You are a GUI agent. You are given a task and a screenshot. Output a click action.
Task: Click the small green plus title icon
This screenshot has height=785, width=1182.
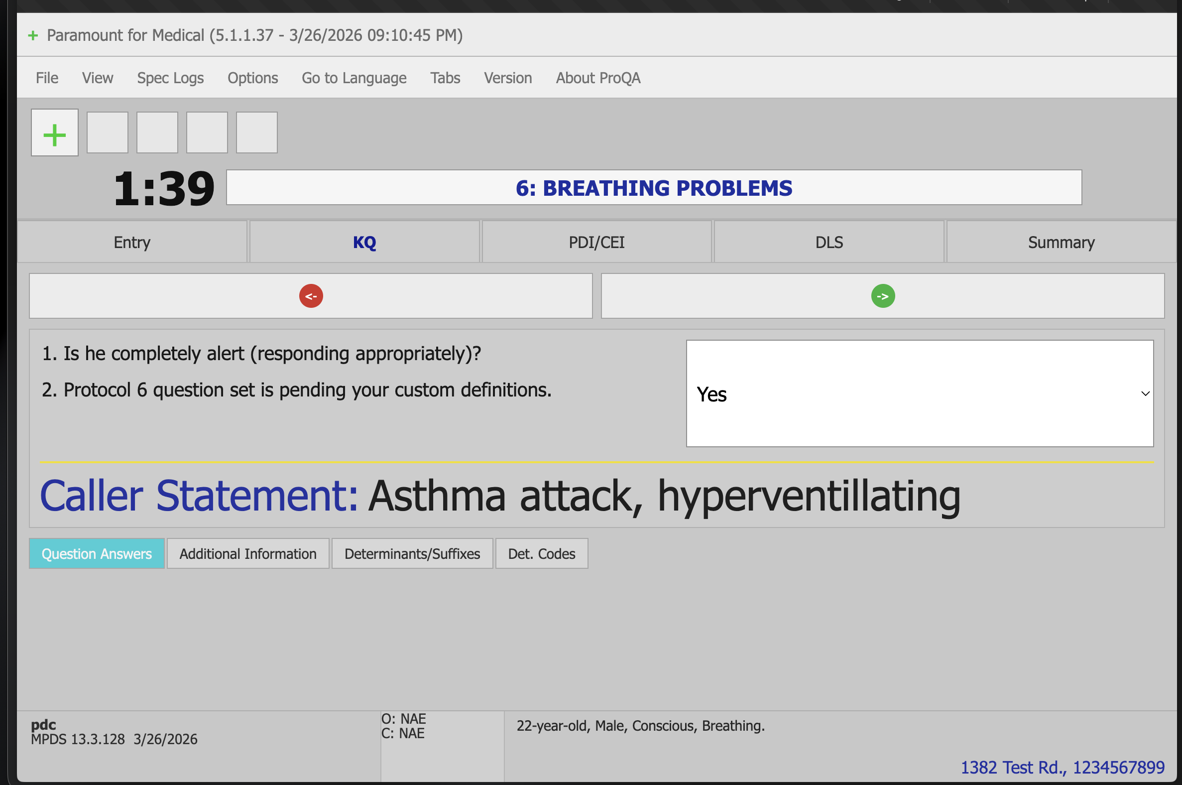(x=33, y=35)
